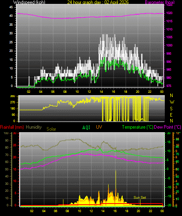Select the 12 hour label under lower chart
Screen dimensions: 182x216
[91, 211]
